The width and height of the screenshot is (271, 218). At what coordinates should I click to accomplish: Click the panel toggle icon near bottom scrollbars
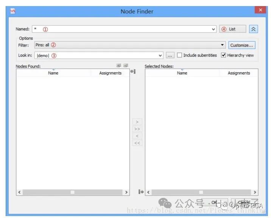click(141, 192)
